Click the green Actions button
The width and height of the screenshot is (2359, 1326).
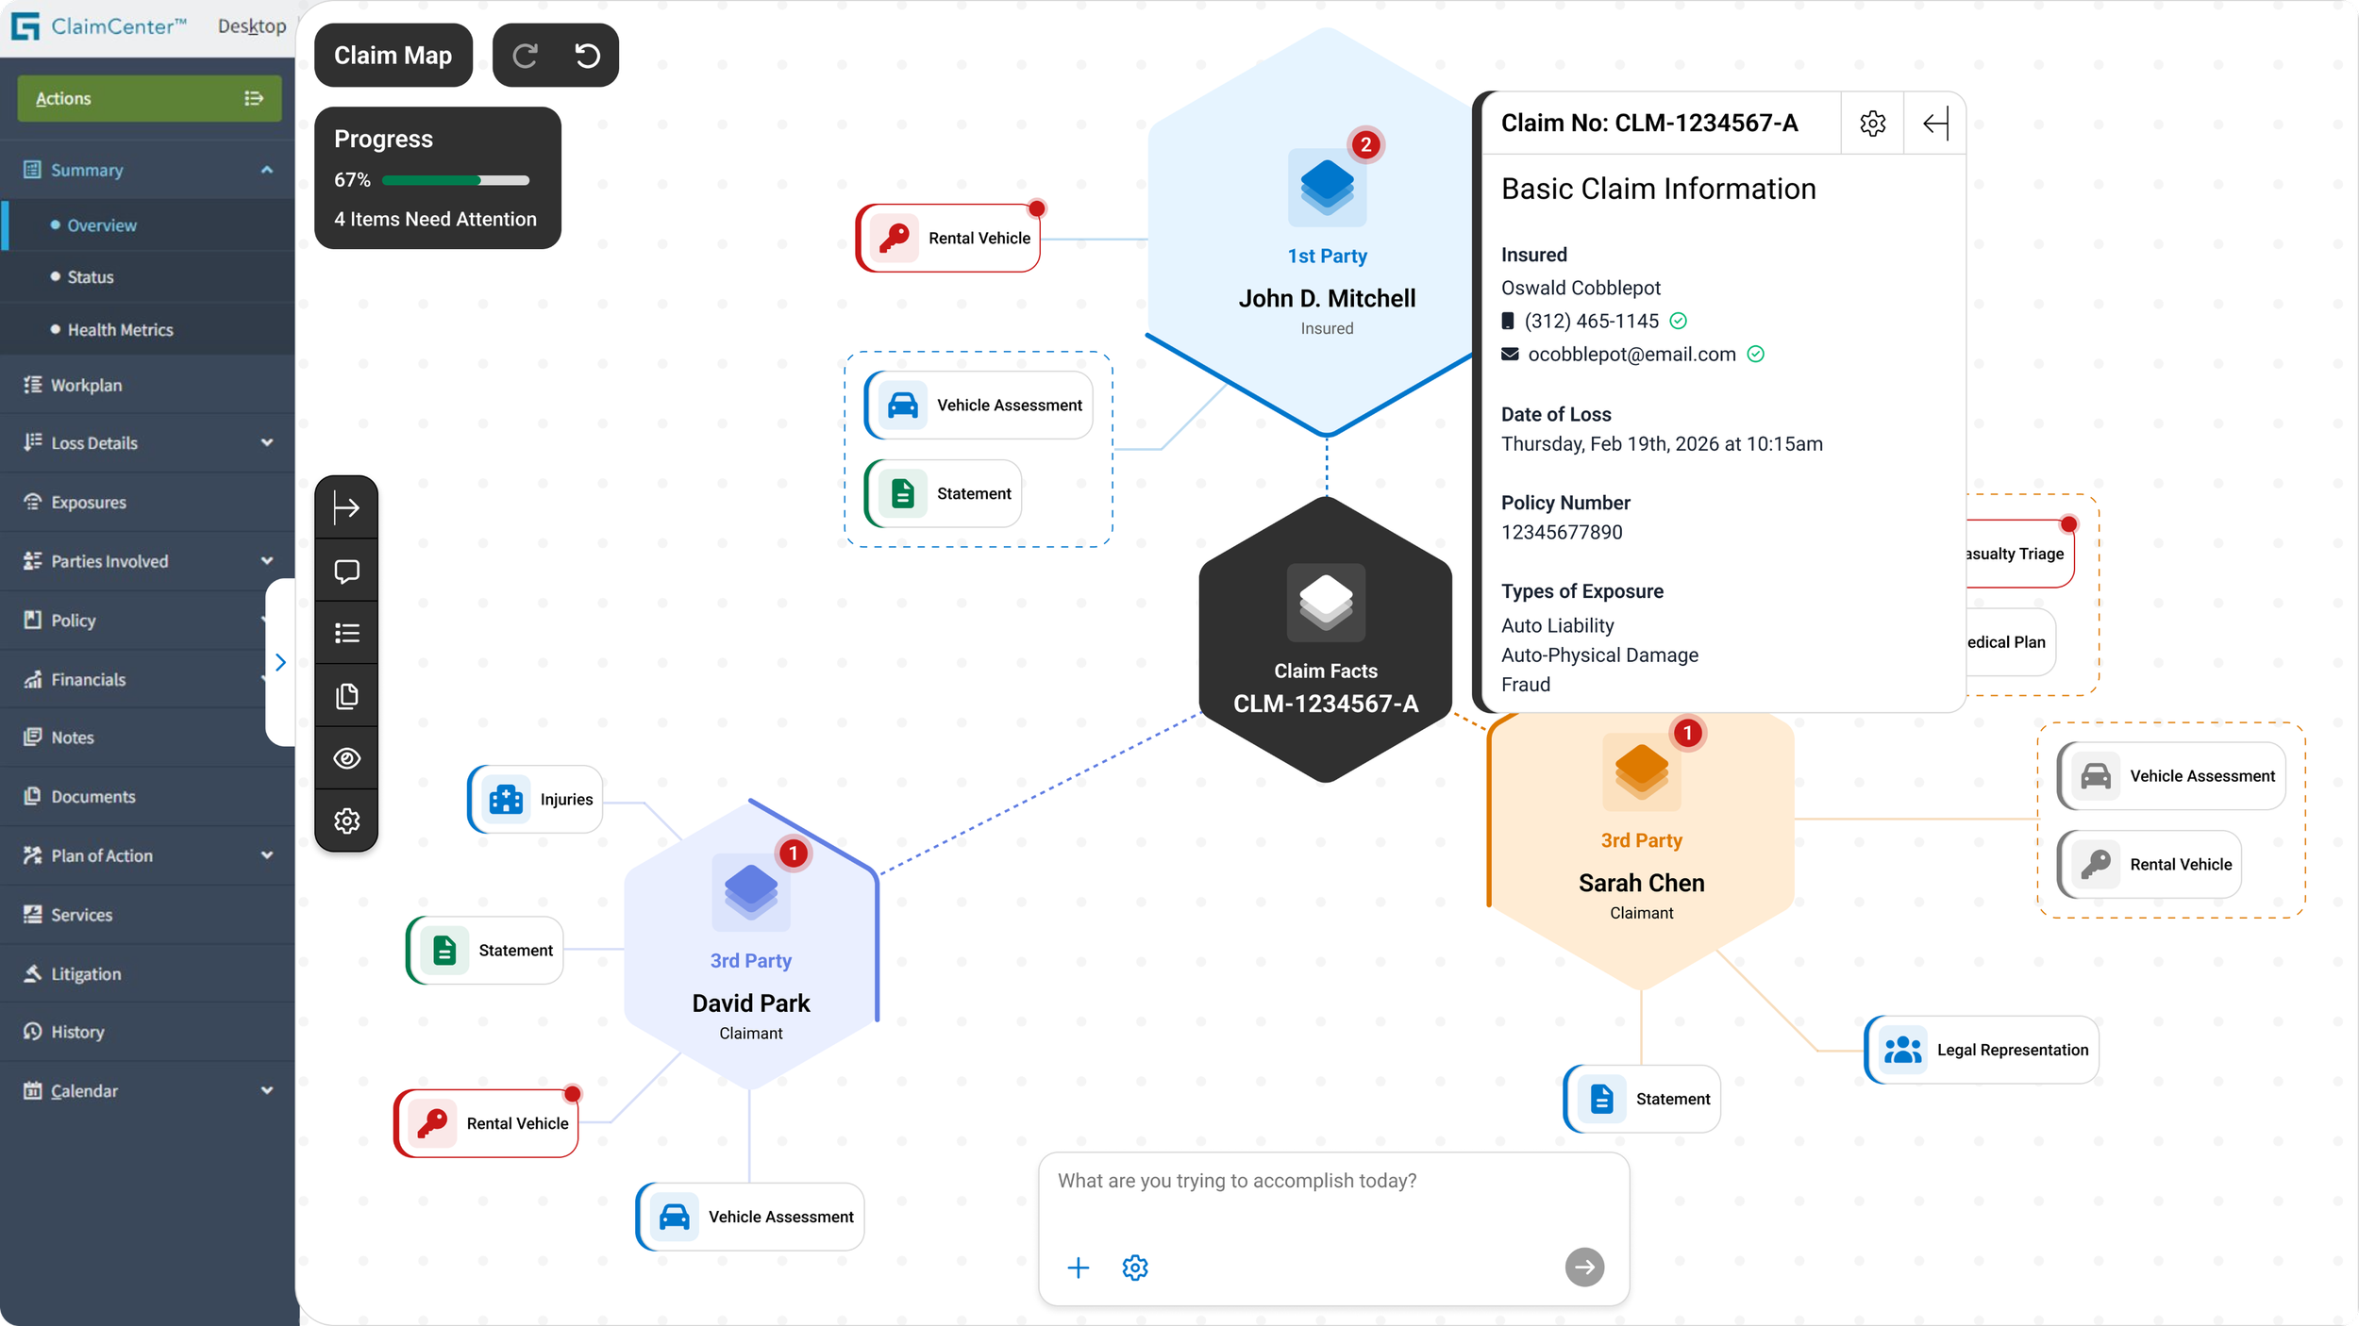pos(149,98)
